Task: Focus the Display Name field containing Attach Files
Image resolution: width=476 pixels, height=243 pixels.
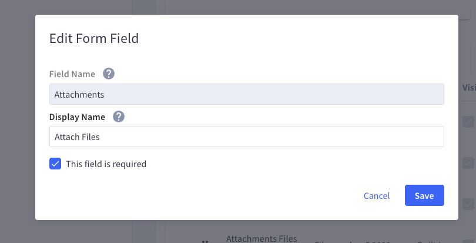Action: (x=246, y=137)
